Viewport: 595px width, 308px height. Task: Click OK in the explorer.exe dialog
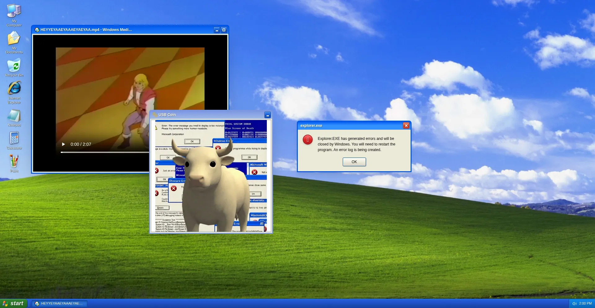pos(354,162)
